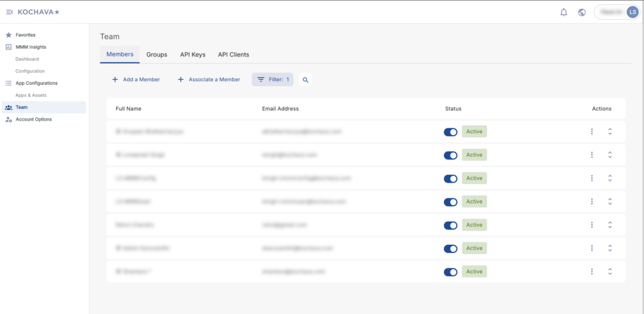Open the Filter: 1 control
The image size is (644, 314).
(x=272, y=80)
